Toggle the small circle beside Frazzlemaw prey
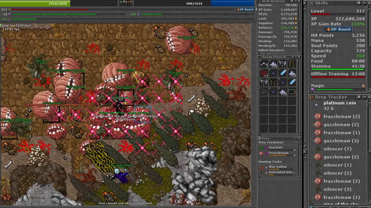The width and height of the screenshot is (371, 208). click(295, 155)
